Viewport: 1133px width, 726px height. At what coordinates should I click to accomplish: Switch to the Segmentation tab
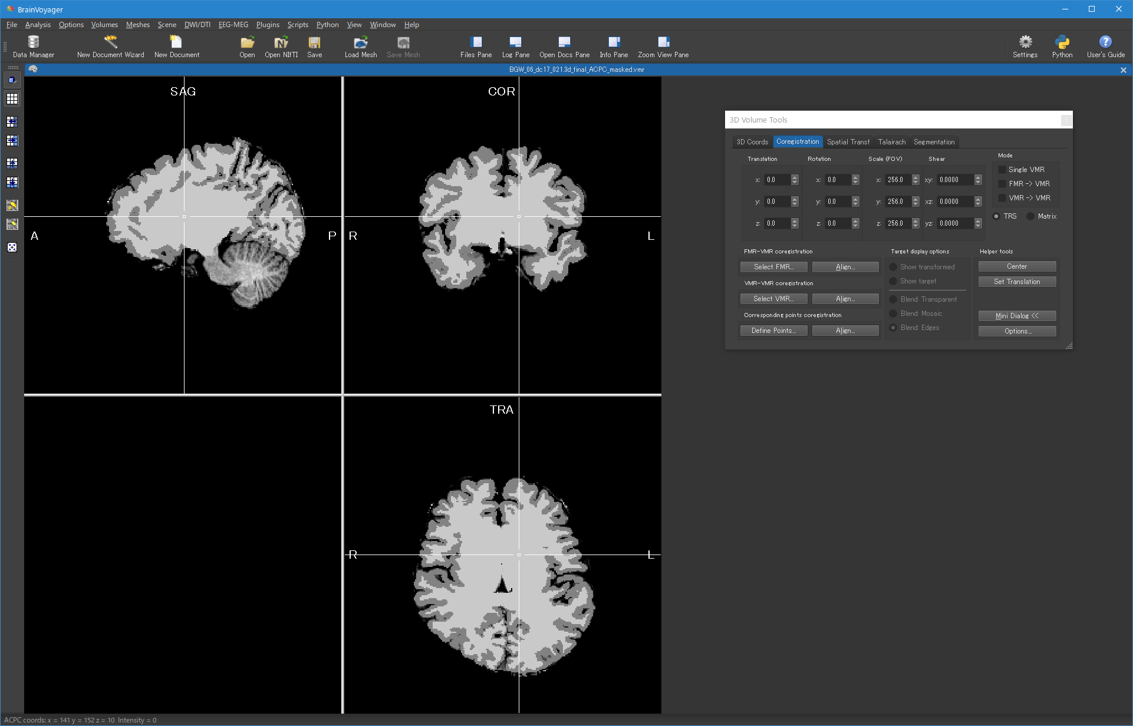pos(934,142)
